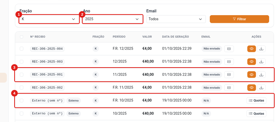The width and height of the screenshot is (280, 122).
Task: Click the K fraction badge for REC-306-2025-003
Action: click(x=96, y=62)
